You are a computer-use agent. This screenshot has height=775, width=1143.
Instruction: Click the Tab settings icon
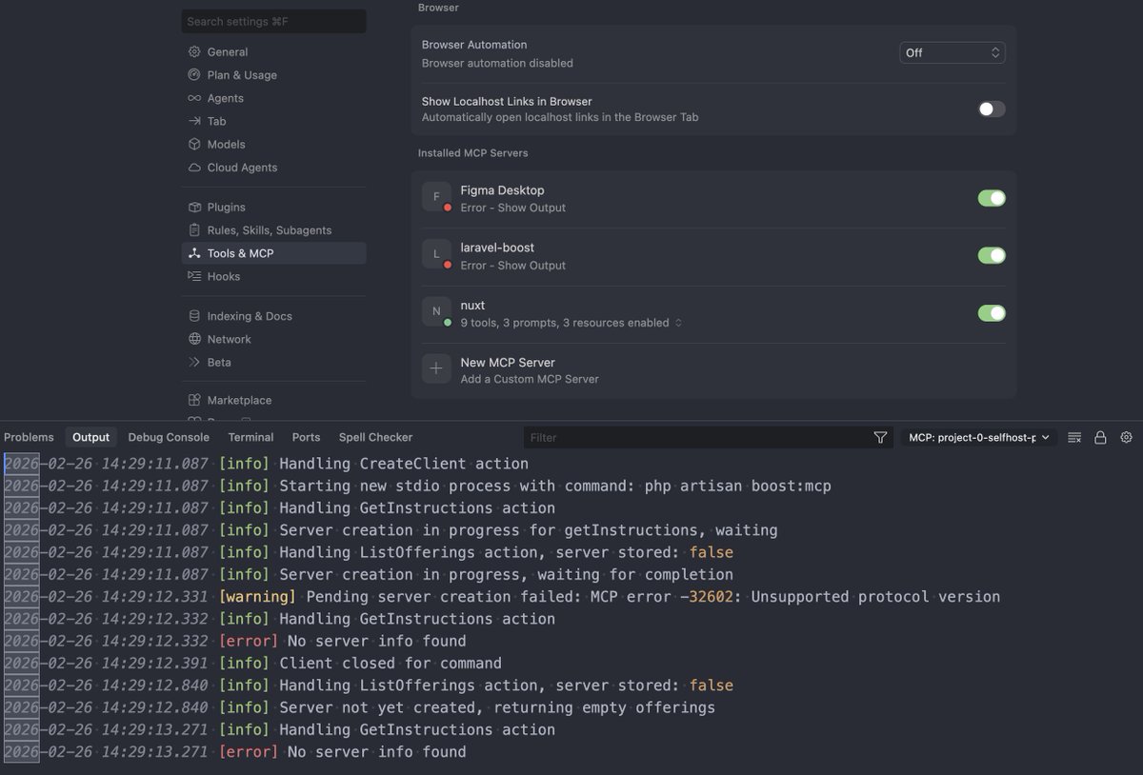click(194, 121)
